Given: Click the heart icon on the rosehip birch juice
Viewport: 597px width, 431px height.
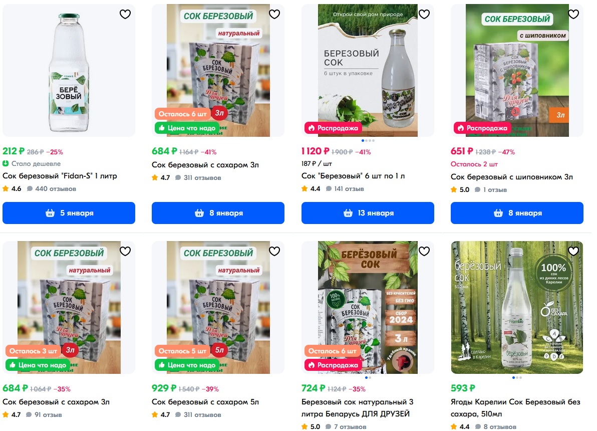Looking at the screenshot, I should tap(573, 14).
